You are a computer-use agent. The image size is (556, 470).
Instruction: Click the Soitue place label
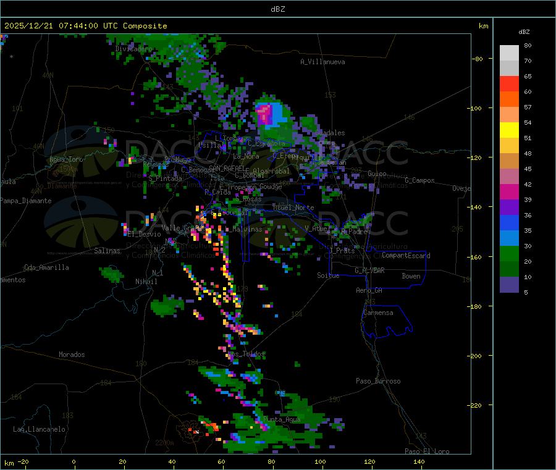(328, 275)
